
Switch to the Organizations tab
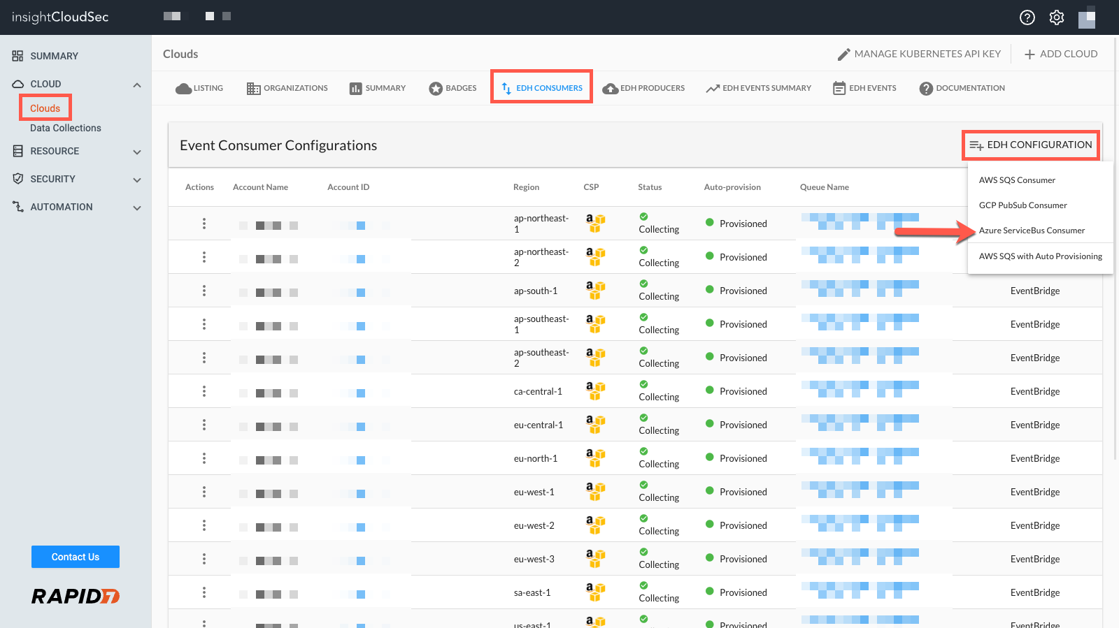tap(287, 88)
